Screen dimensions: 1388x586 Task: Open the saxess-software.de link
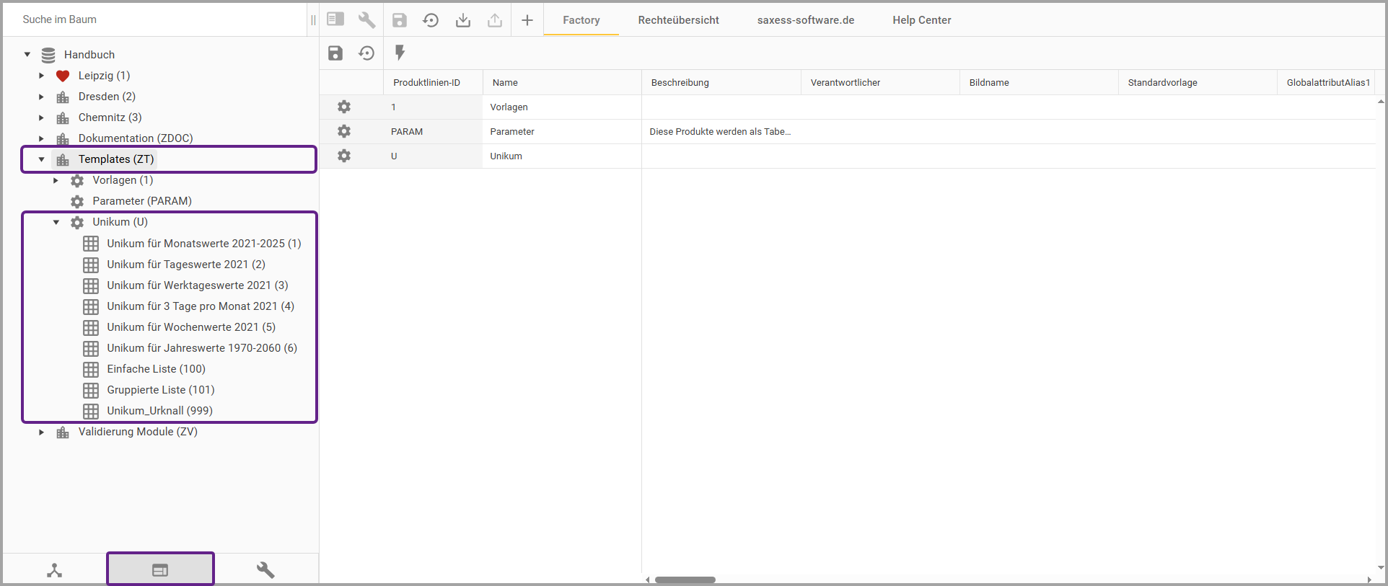click(805, 20)
